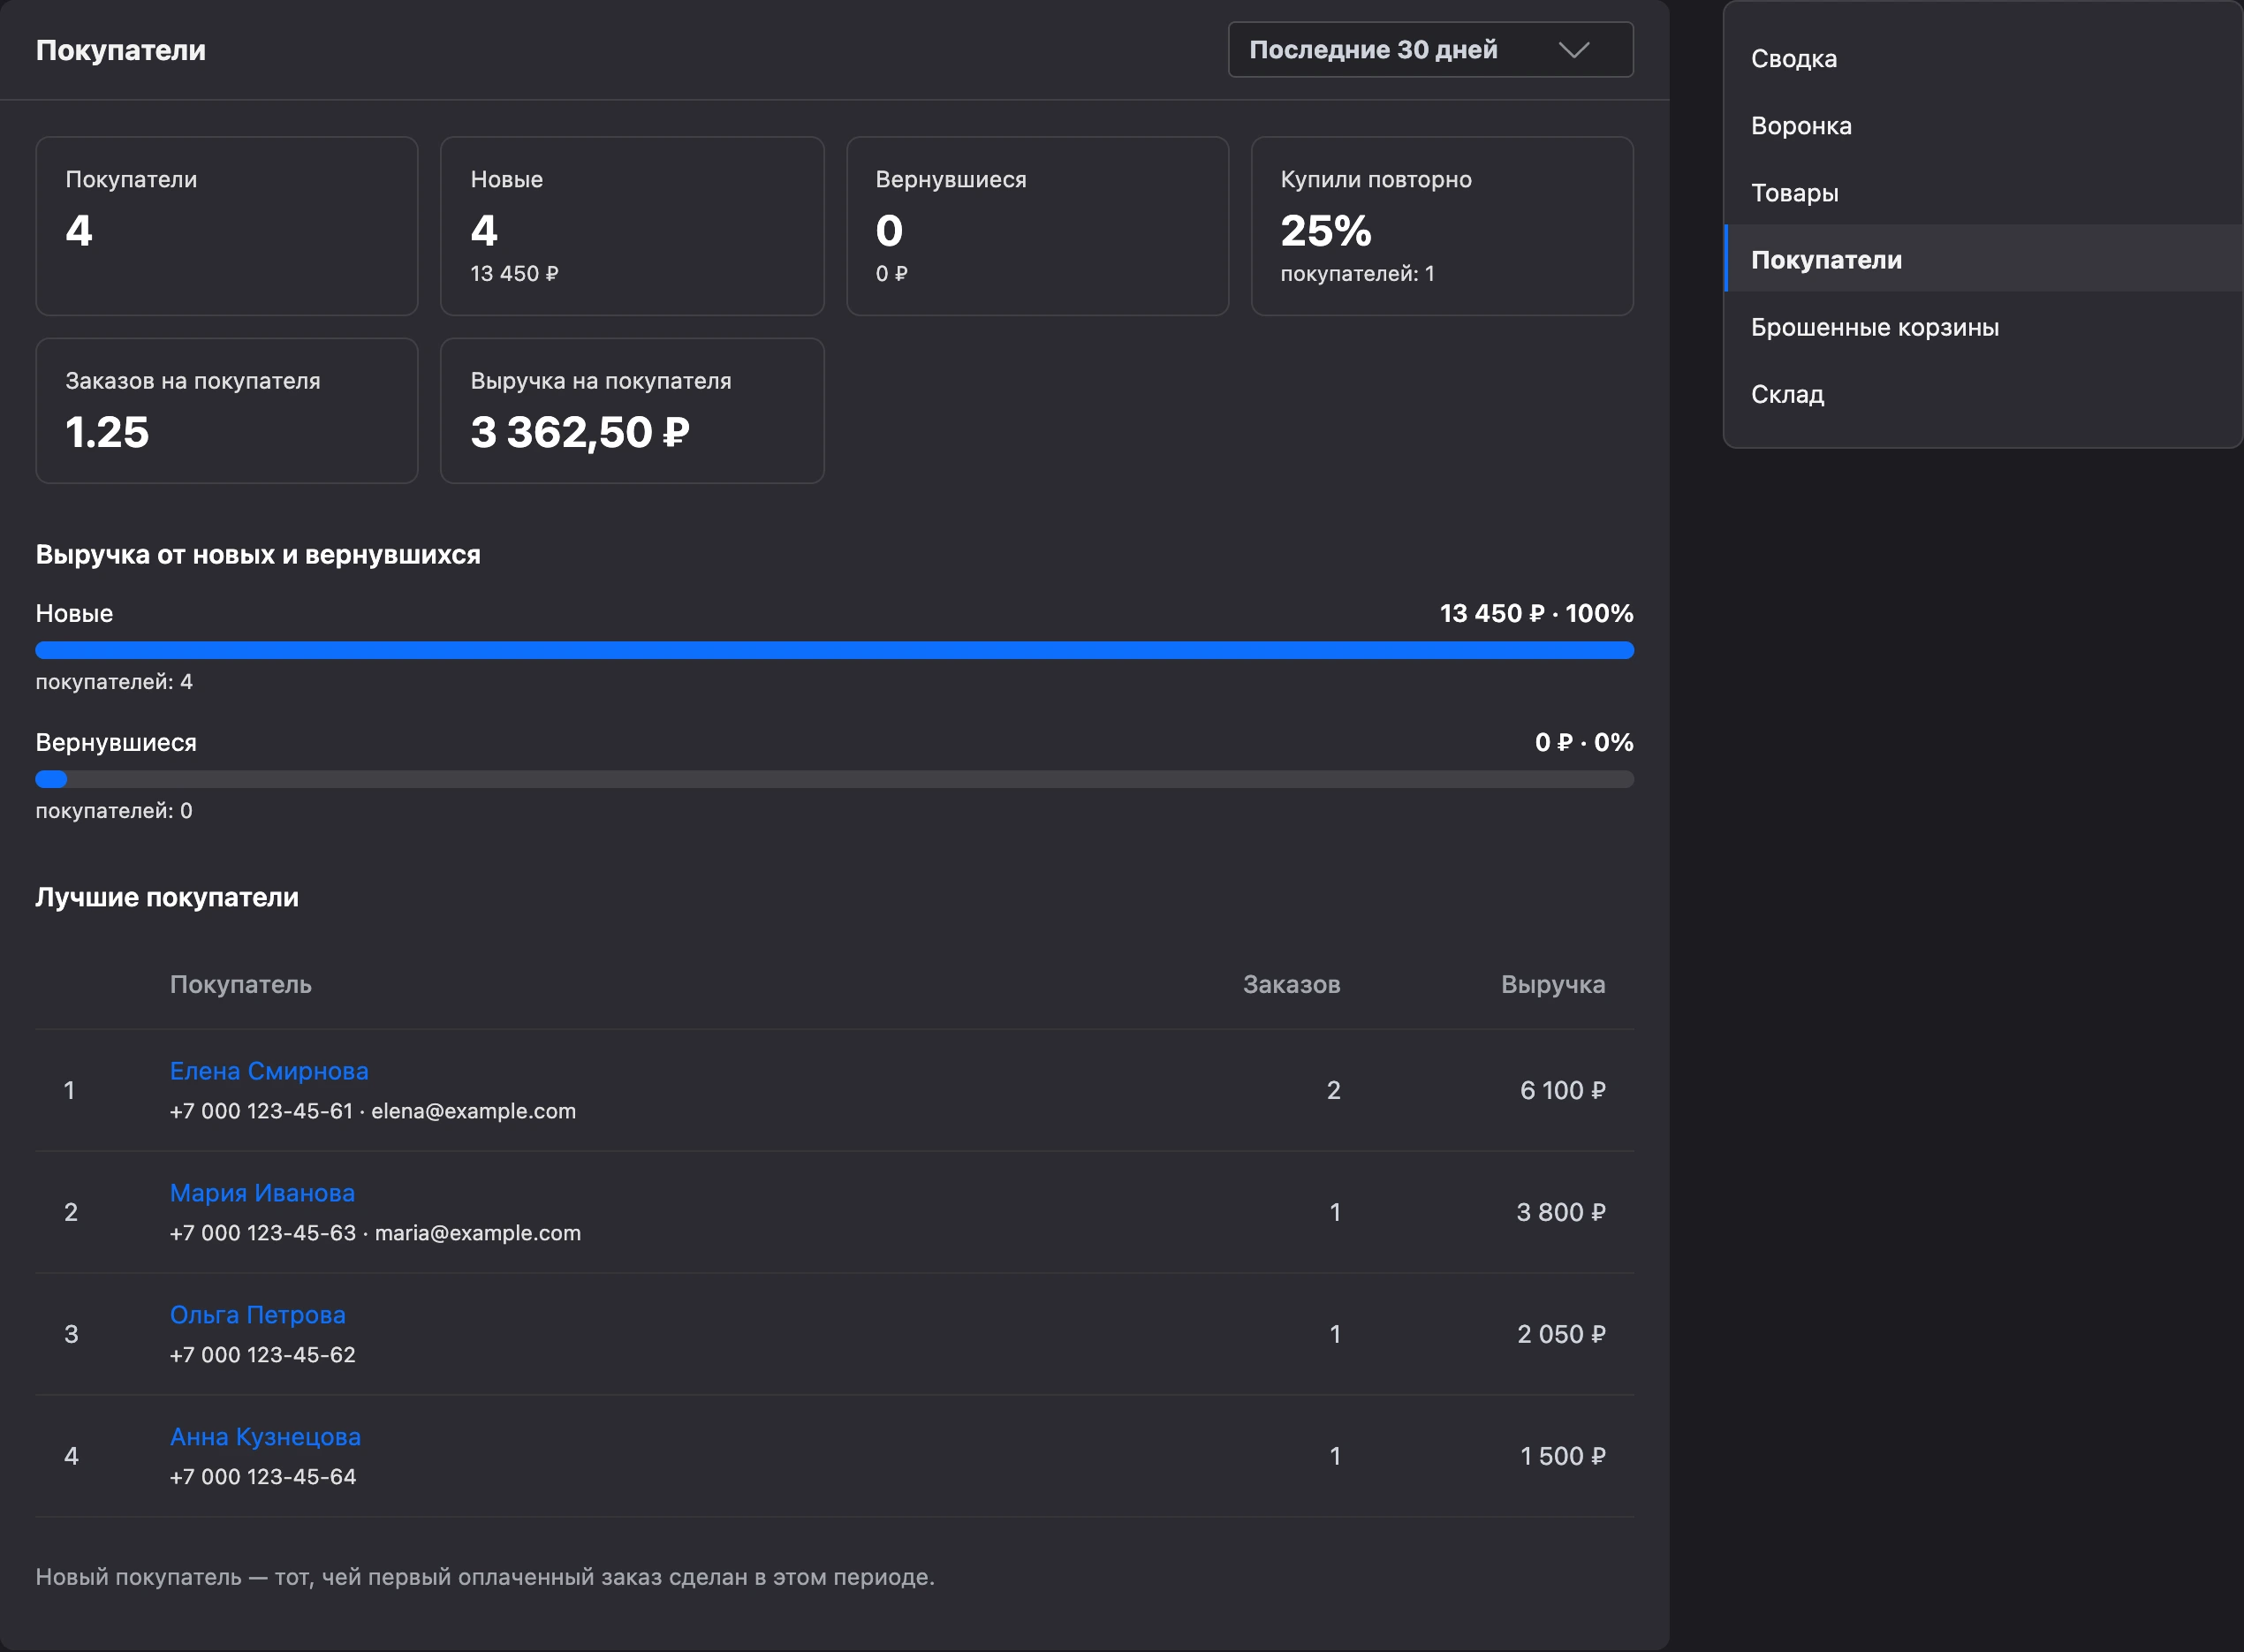Click the Новые customers stat card
The height and width of the screenshot is (1652, 2244).
click(632, 226)
